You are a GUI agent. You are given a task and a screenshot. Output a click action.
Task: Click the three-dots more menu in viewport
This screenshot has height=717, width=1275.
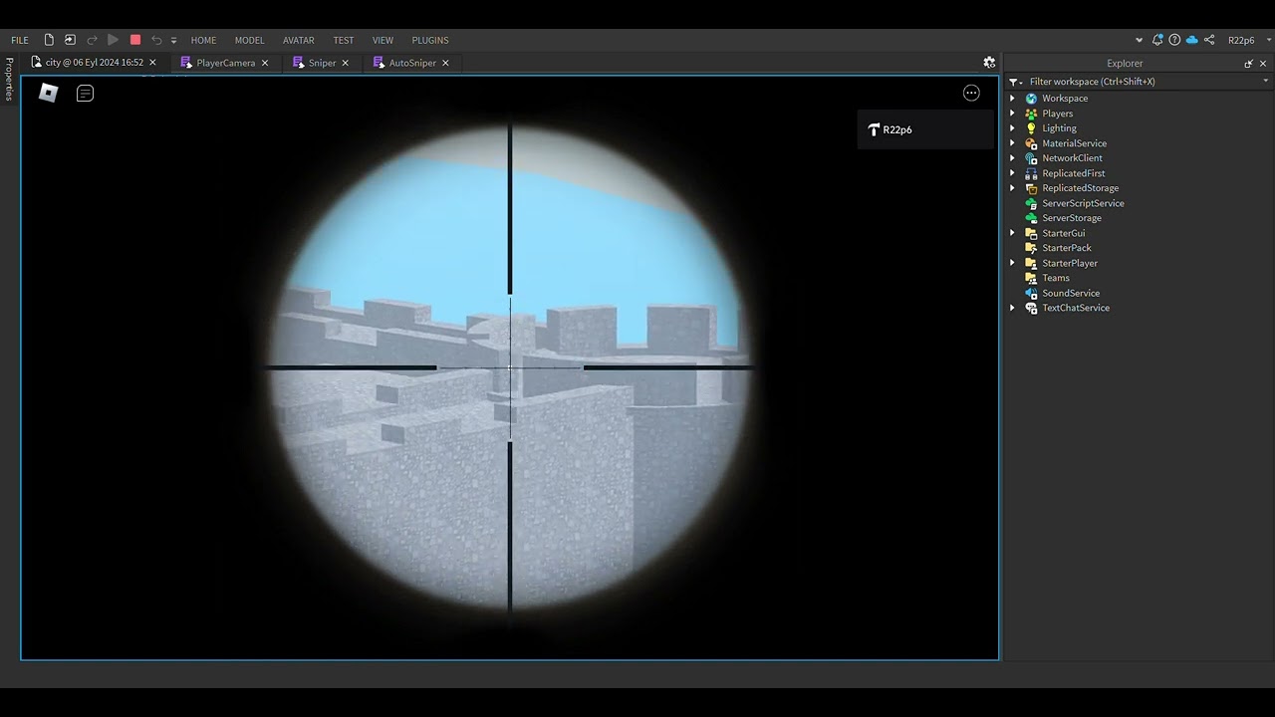click(x=971, y=93)
